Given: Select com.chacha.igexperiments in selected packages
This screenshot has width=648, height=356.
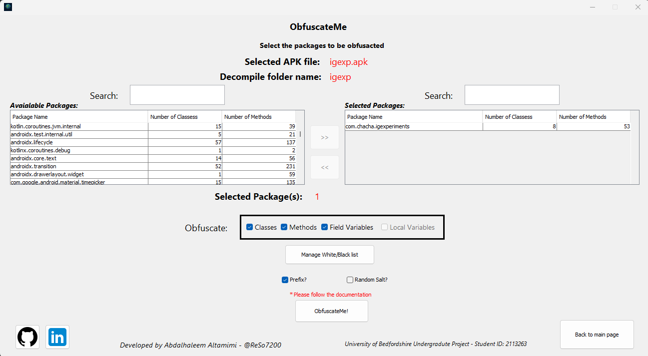Looking at the screenshot, I should 414,127.
